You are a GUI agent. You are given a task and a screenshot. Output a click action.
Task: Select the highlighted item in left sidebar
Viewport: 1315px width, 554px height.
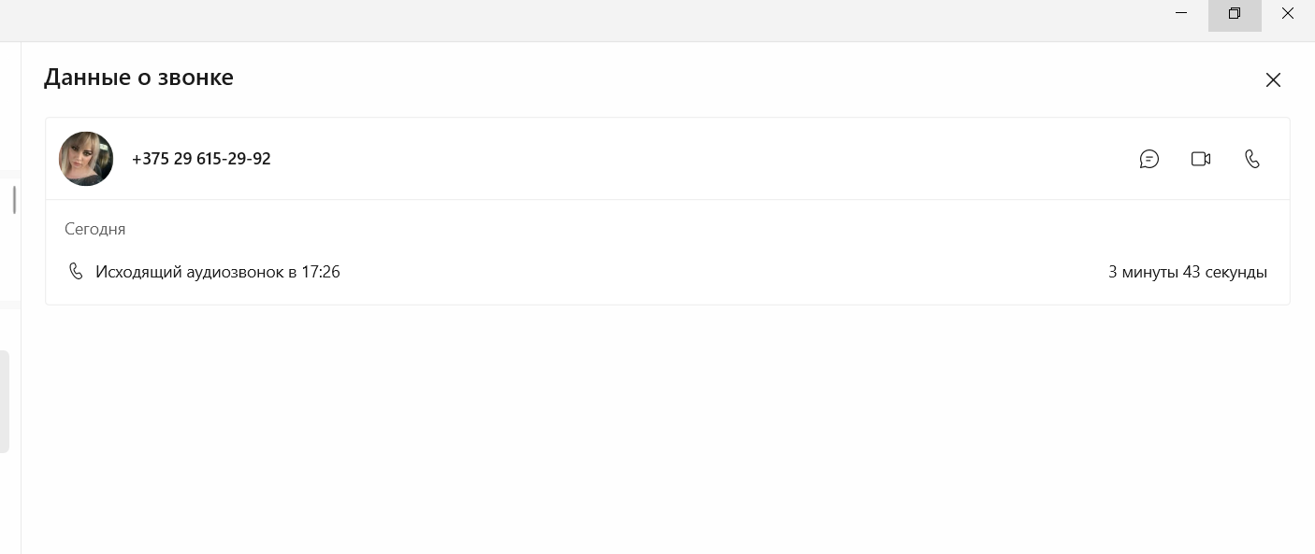(5, 402)
